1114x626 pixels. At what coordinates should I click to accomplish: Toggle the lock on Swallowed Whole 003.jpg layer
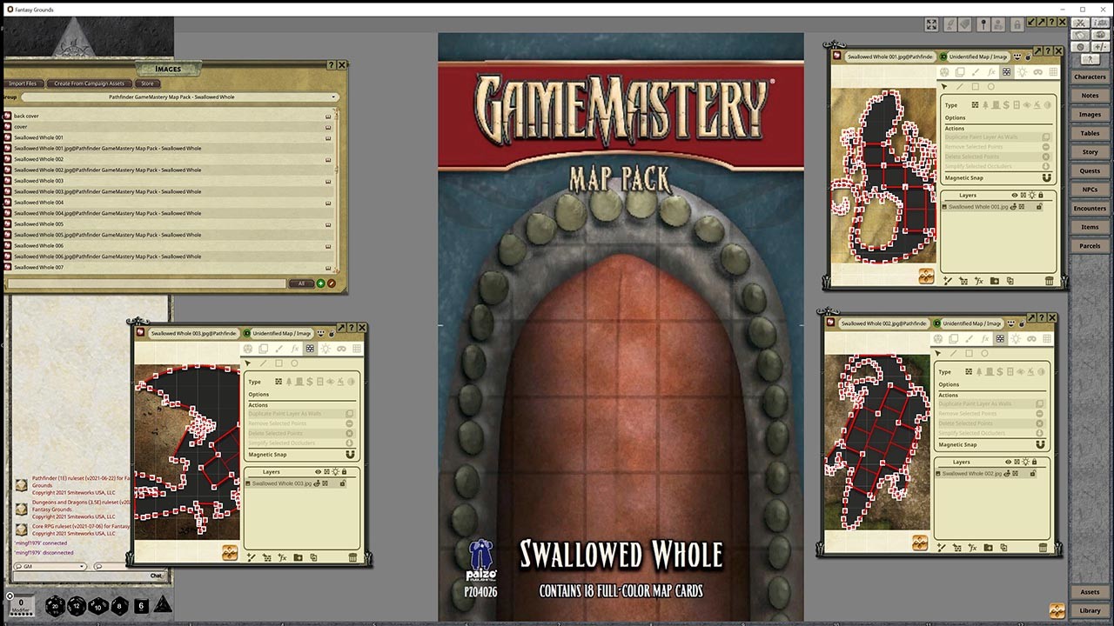point(343,483)
